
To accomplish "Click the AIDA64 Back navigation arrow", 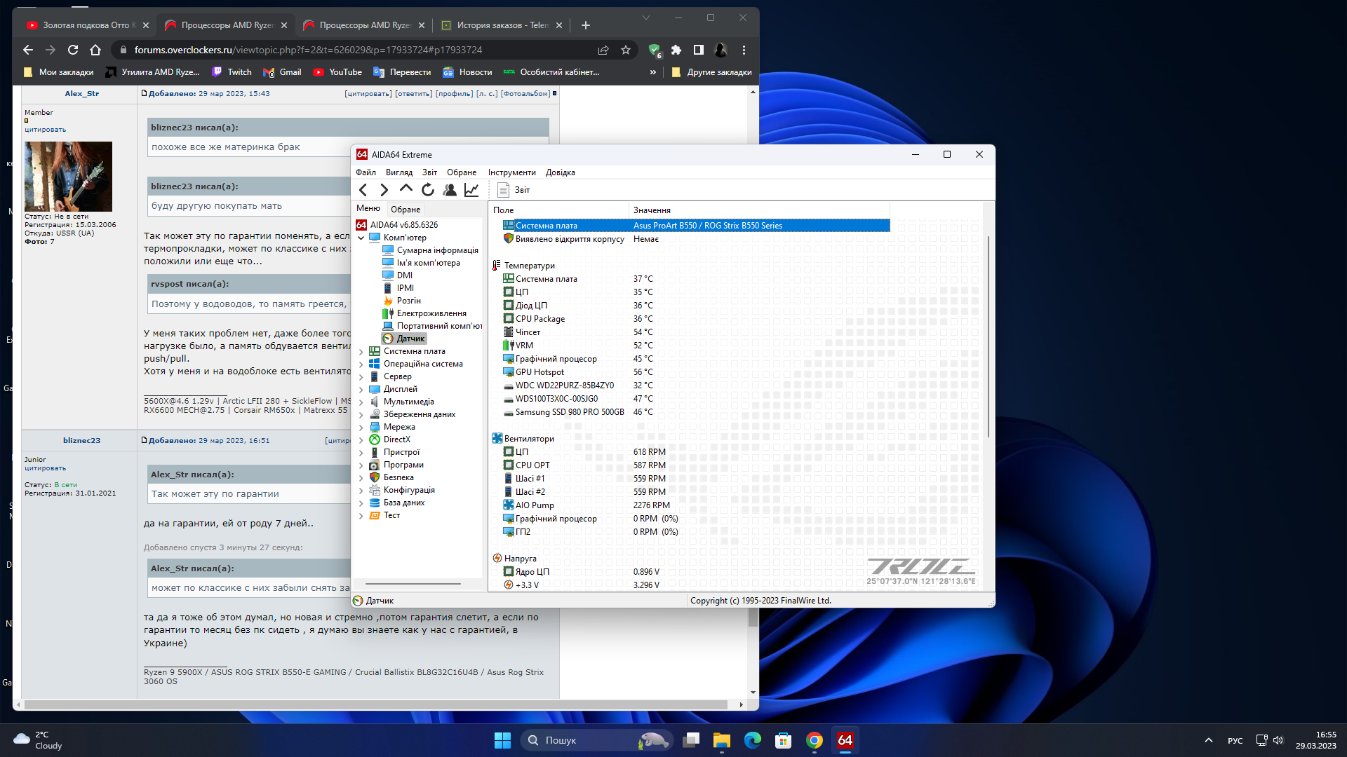I will click(363, 190).
